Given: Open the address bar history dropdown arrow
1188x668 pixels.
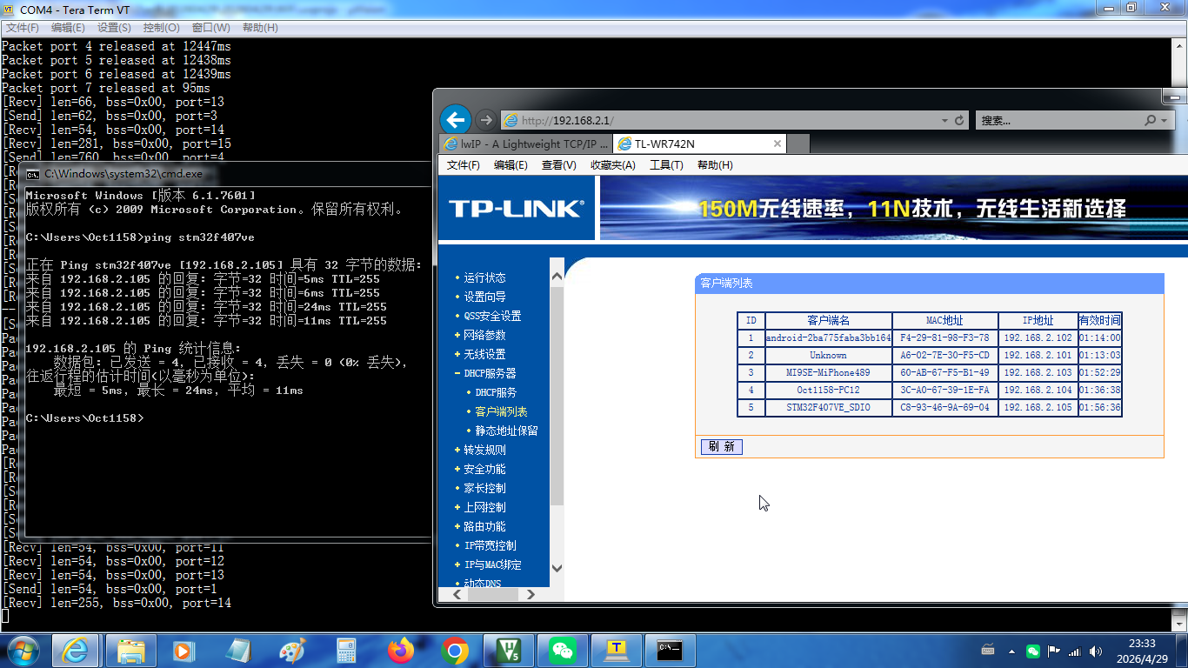Looking at the screenshot, I should (944, 120).
